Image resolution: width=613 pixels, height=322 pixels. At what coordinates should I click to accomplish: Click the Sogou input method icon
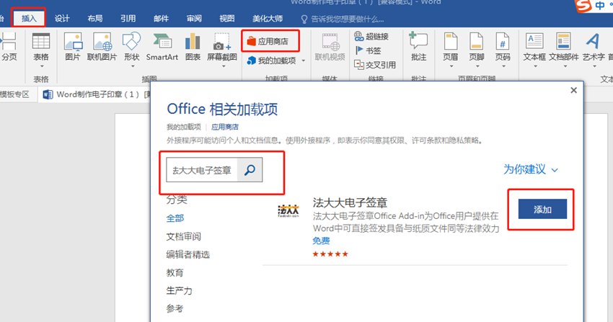click(583, 6)
